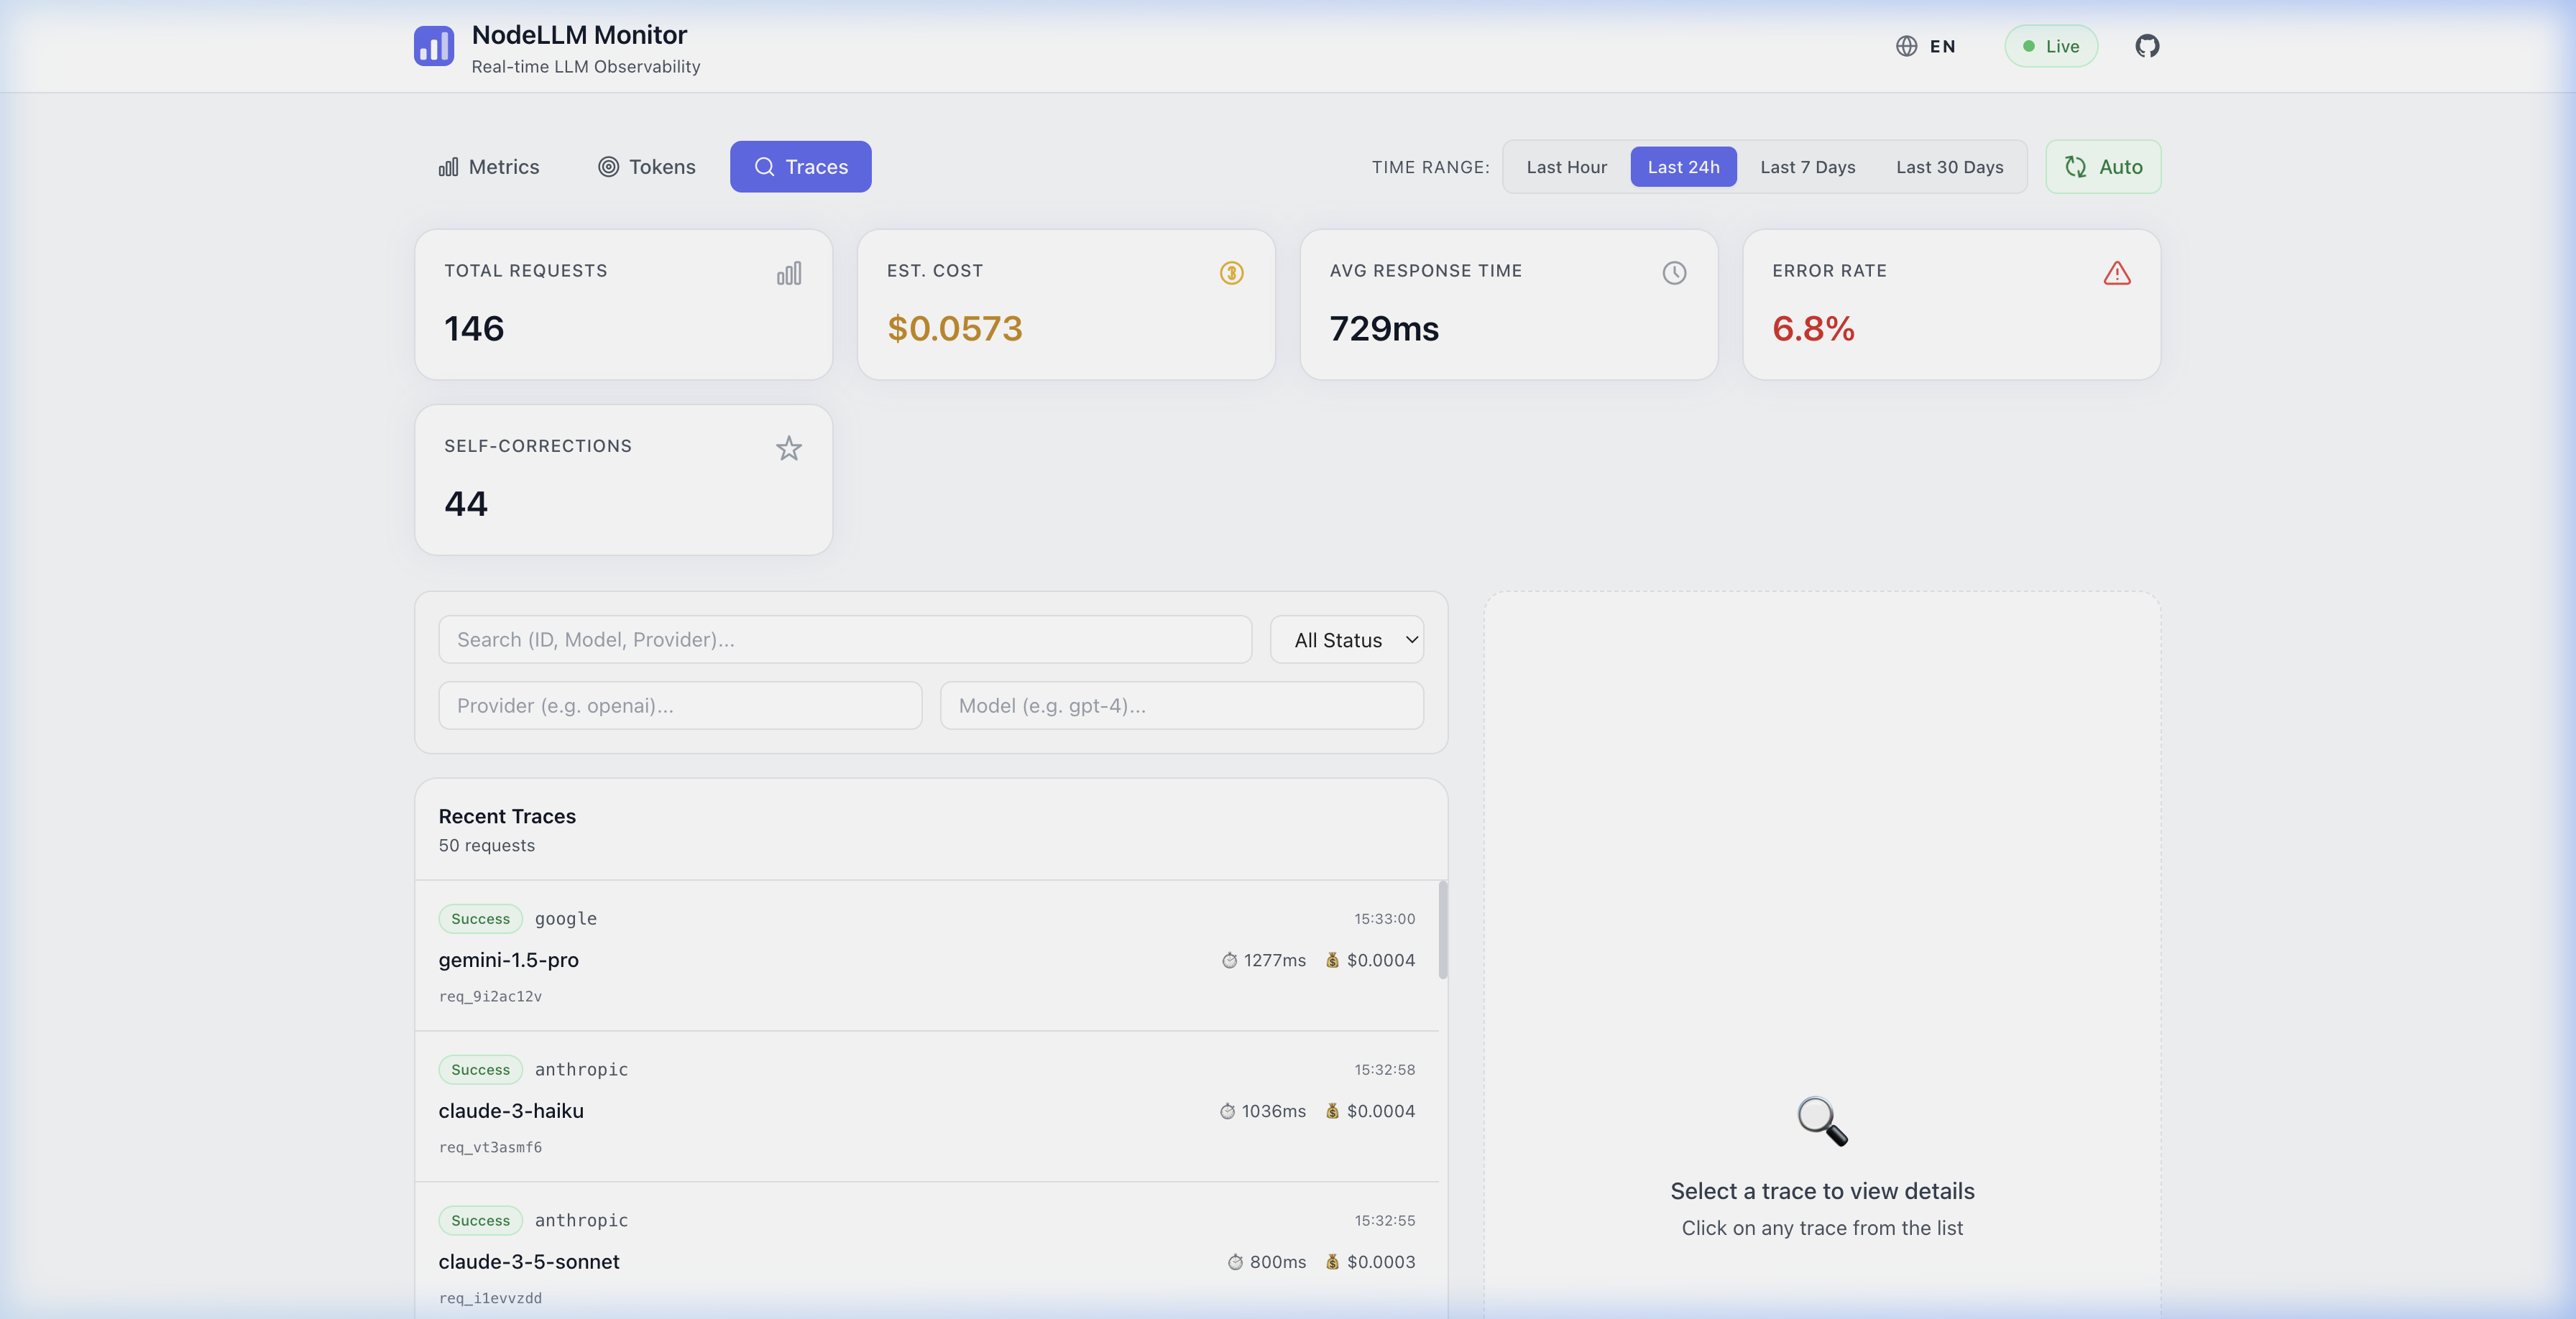Viewport: 2576px width, 1319px height.
Task: Click the NodeLLM Monitor logo icon
Action: pos(434,46)
